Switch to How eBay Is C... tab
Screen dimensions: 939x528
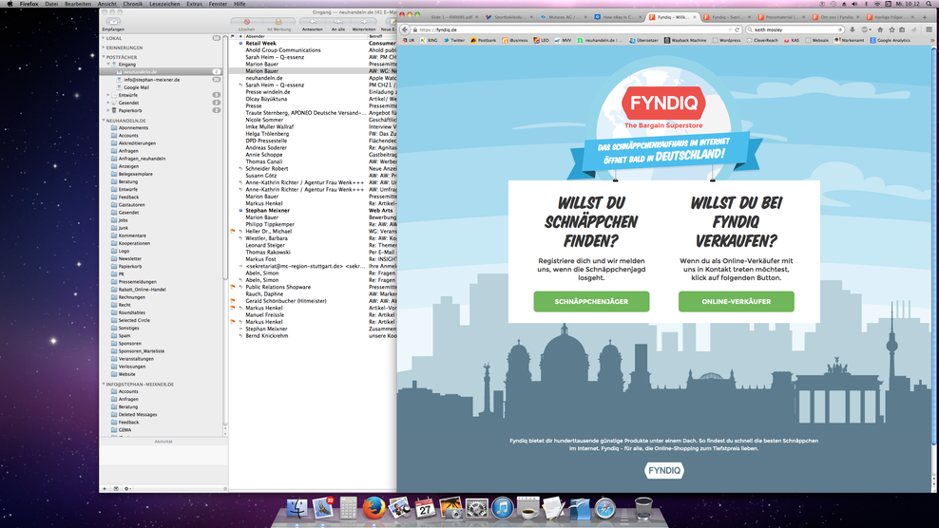[616, 17]
